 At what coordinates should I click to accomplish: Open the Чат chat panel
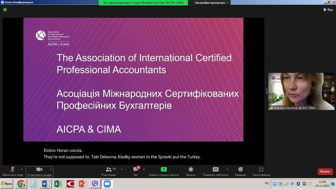(x=136, y=171)
